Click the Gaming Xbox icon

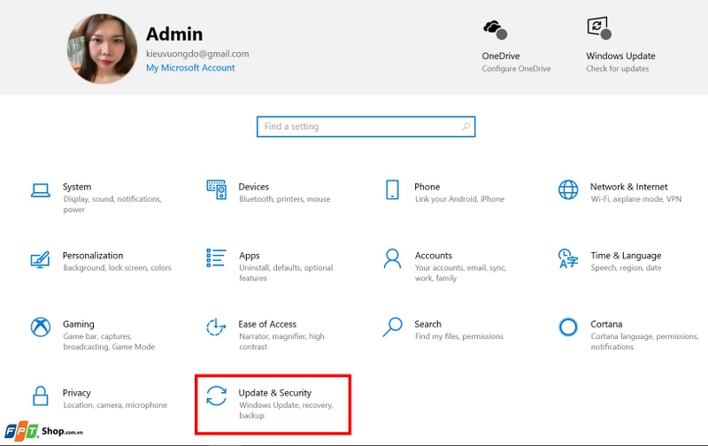click(40, 327)
